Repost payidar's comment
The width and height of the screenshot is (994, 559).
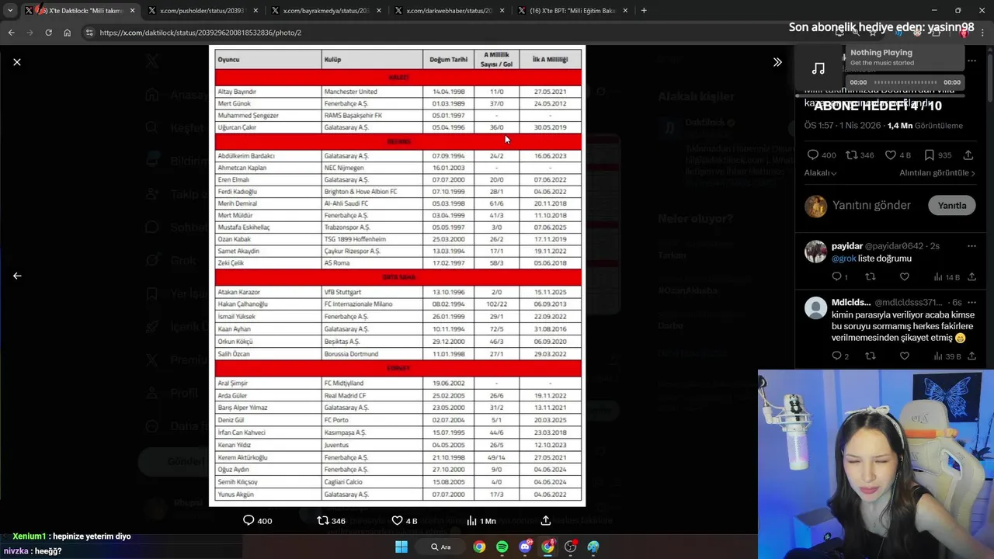(x=871, y=276)
